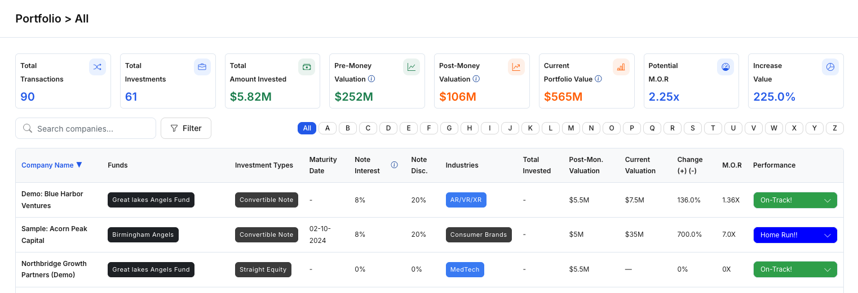Expand the Blue Harbor Ventures On-Track dropdown
Viewport: 858px width, 293px height.
[x=795, y=200]
